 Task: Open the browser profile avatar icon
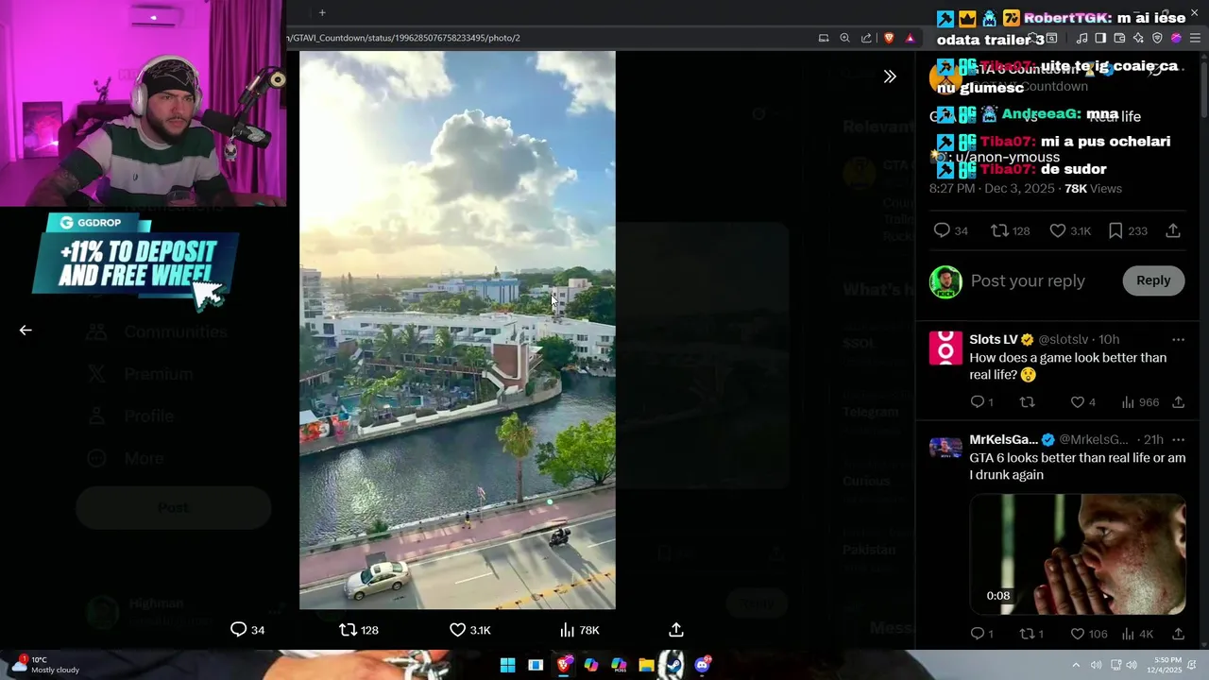1176,38
